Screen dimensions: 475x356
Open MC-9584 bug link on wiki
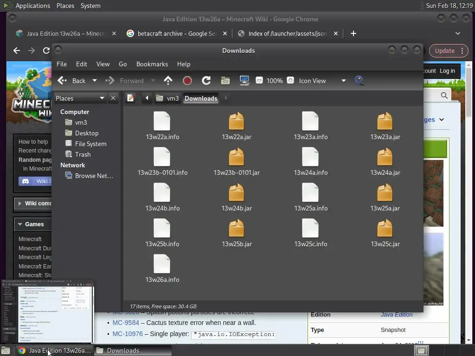tap(126, 323)
